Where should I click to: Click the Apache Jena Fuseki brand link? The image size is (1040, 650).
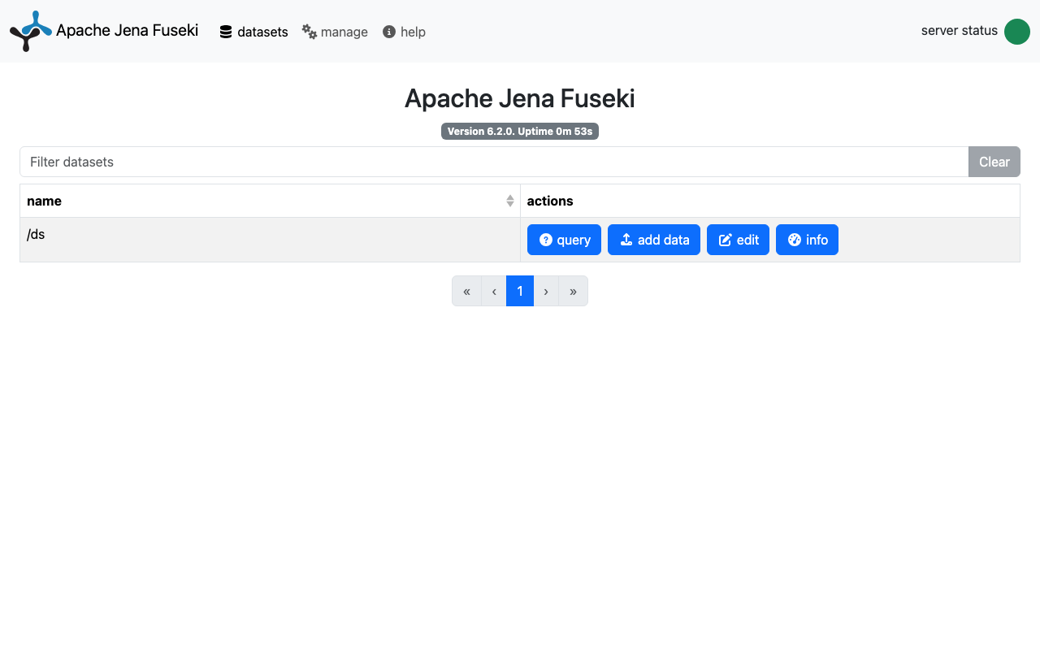[x=104, y=31]
